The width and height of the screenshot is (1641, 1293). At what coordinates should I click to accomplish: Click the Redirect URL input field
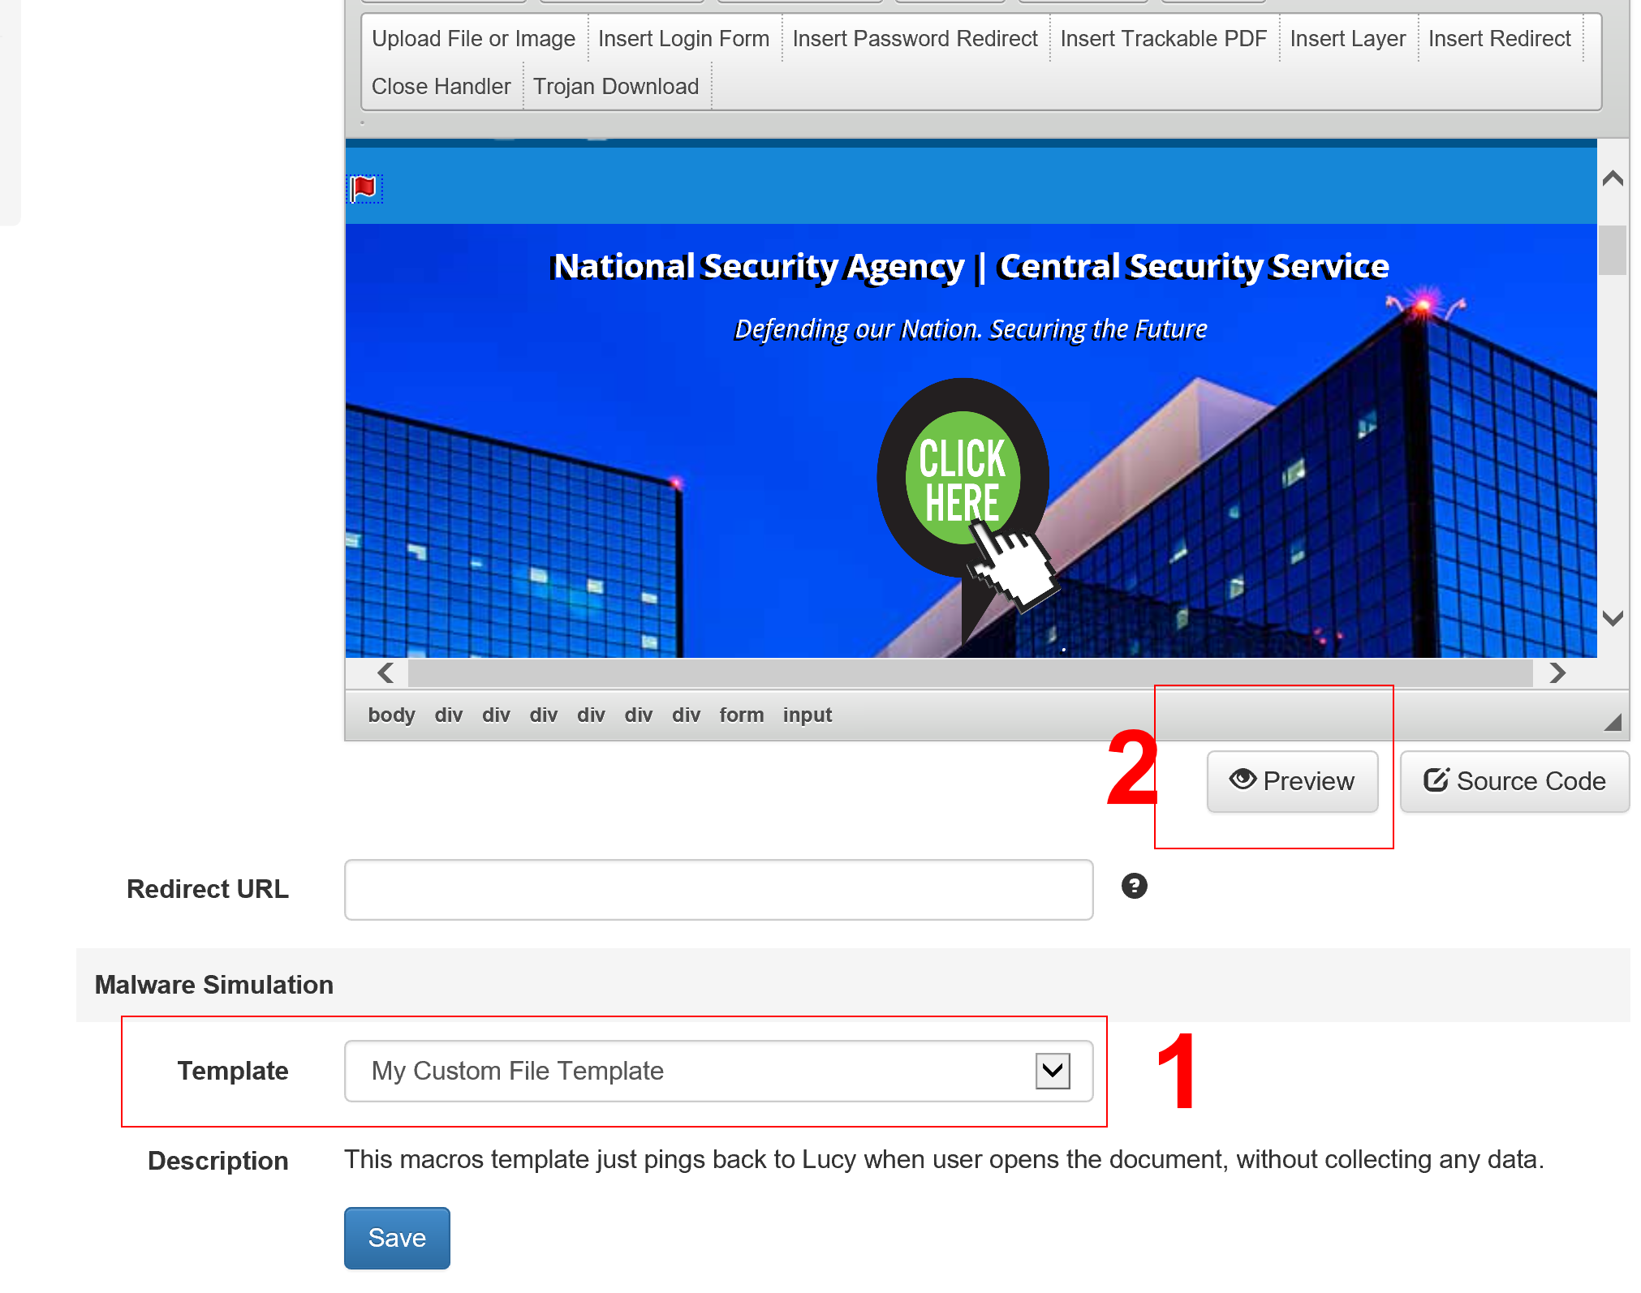click(x=718, y=890)
